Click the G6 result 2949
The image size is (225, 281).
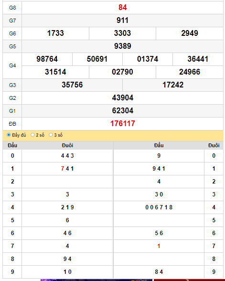pos(190,33)
